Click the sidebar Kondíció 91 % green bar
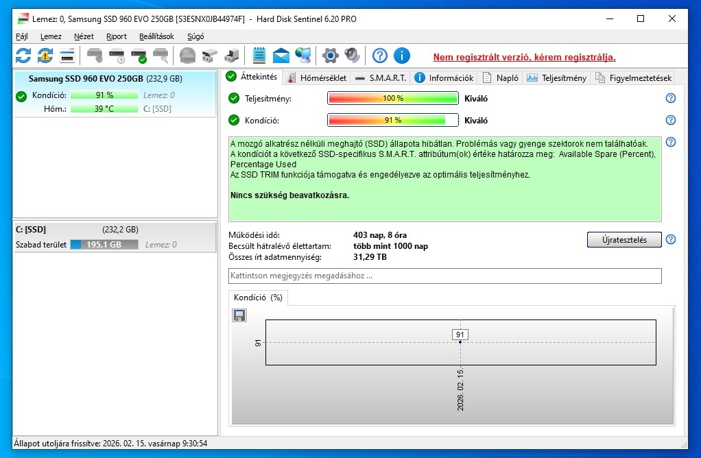The width and height of the screenshot is (701, 458). (104, 95)
